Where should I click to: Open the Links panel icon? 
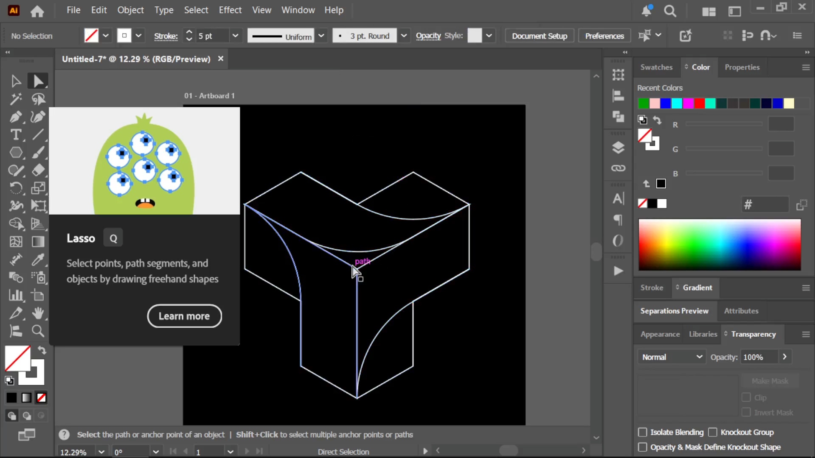pyautogui.click(x=618, y=168)
